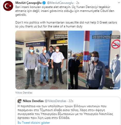This screenshot has height=125, width=121.
Task: Click the Turkish Ambassador caption overlay
Action: [x=61, y=36]
